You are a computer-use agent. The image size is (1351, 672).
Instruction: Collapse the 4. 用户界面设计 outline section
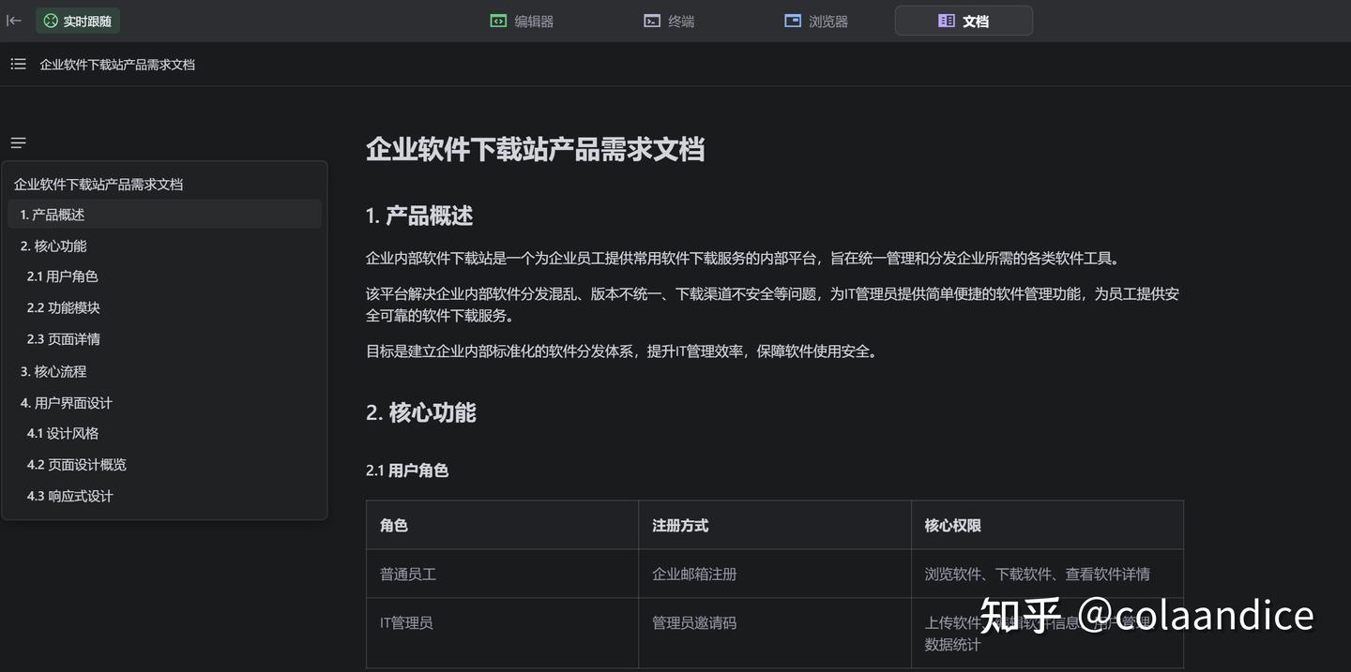pos(67,402)
